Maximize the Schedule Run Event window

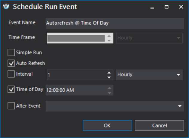click(167, 7)
